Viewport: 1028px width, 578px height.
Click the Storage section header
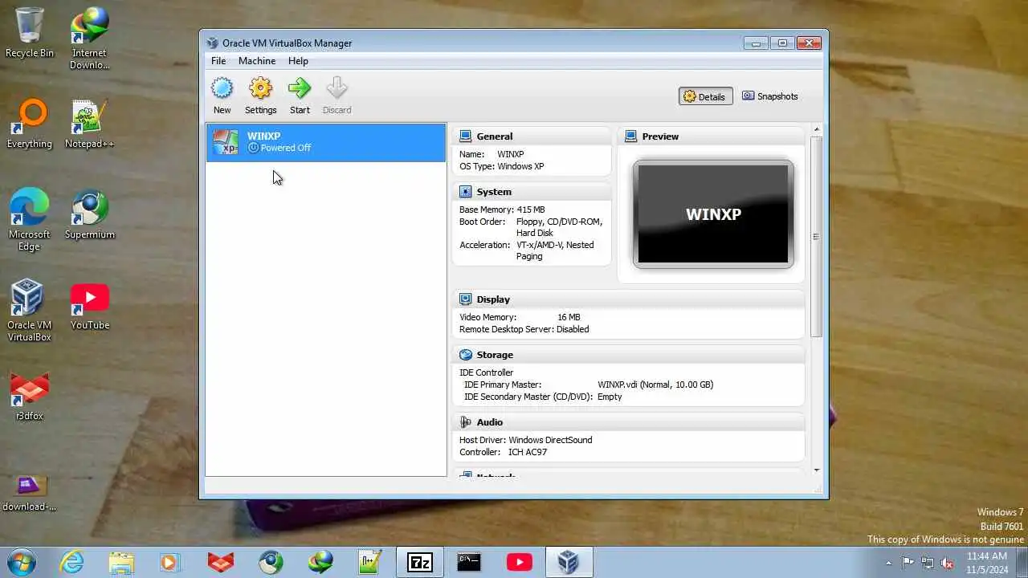495,355
